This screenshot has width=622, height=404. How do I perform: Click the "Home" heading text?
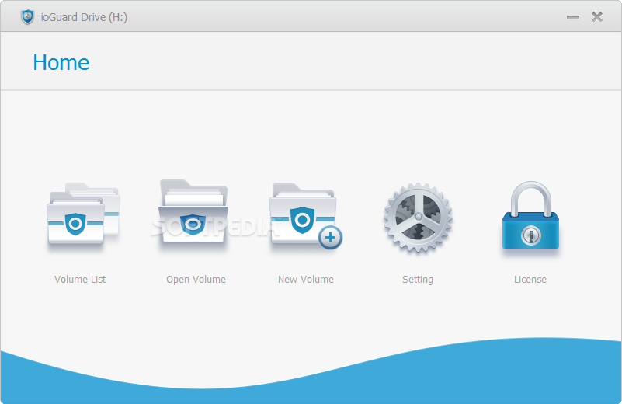tap(61, 63)
